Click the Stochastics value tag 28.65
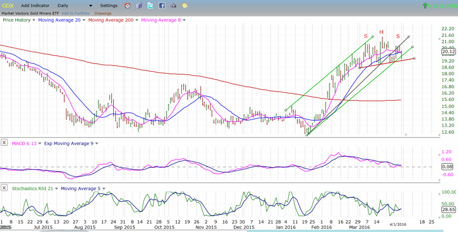The image size is (458, 232). pyautogui.click(x=448, y=210)
